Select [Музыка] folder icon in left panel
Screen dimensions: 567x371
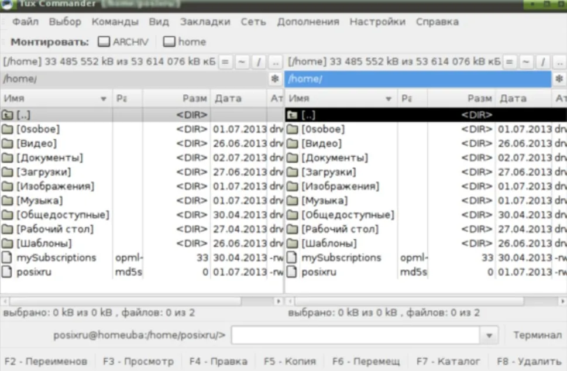7,201
